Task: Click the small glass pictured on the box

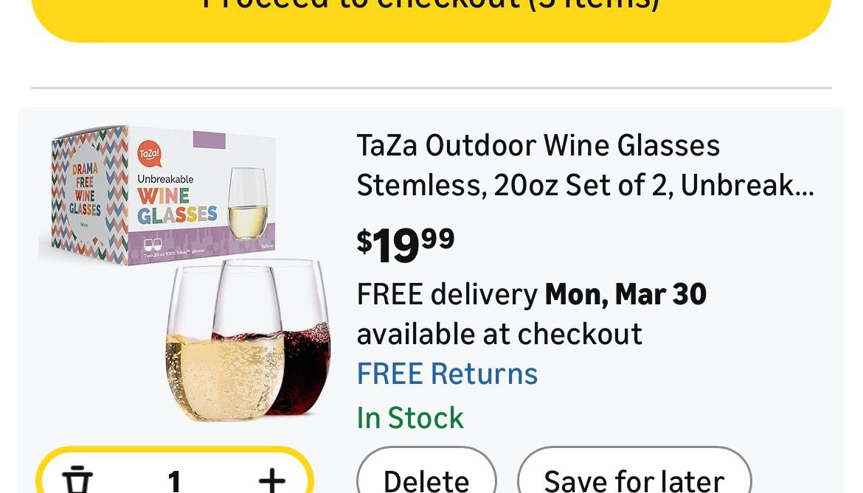Action: coord(247,204)
